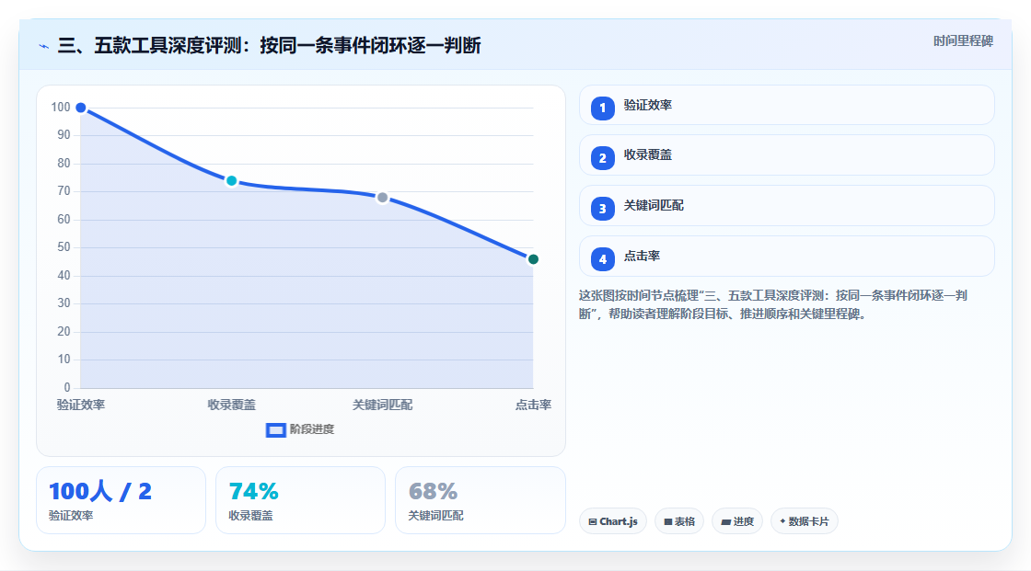Click the number 1 badge for 验证效率
The image size is (1031, 571).
[602, 108]
